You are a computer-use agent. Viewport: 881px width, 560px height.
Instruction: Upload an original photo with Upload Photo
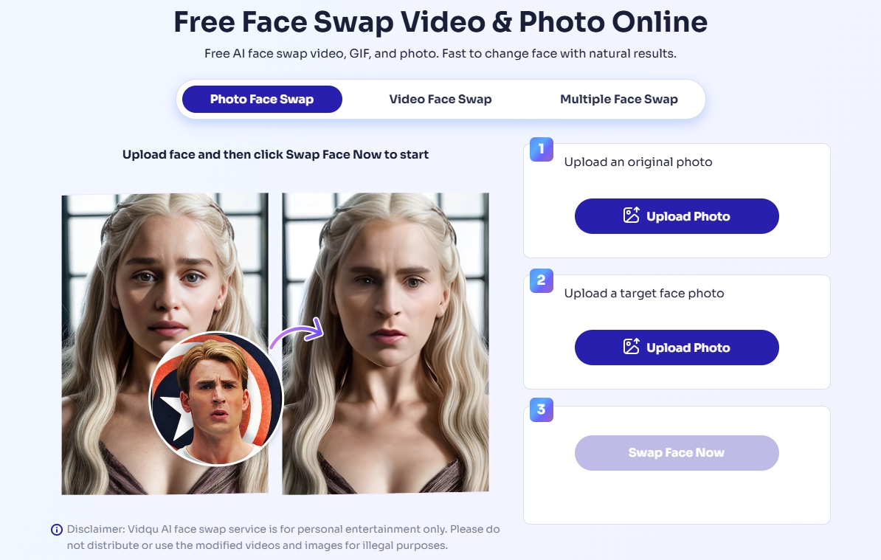pos(677,216)
